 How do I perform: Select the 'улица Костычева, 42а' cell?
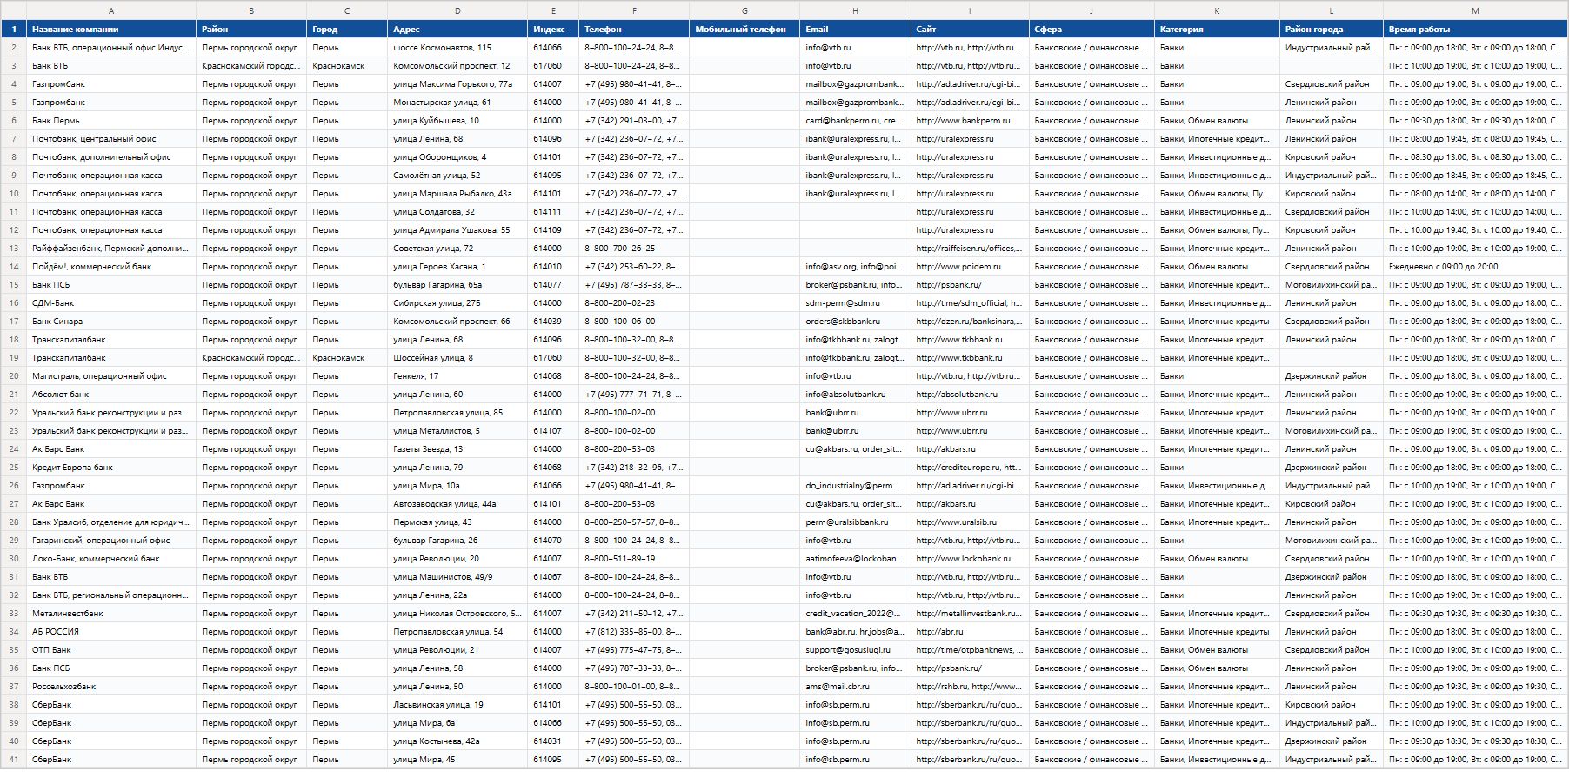tap(457, 741)
